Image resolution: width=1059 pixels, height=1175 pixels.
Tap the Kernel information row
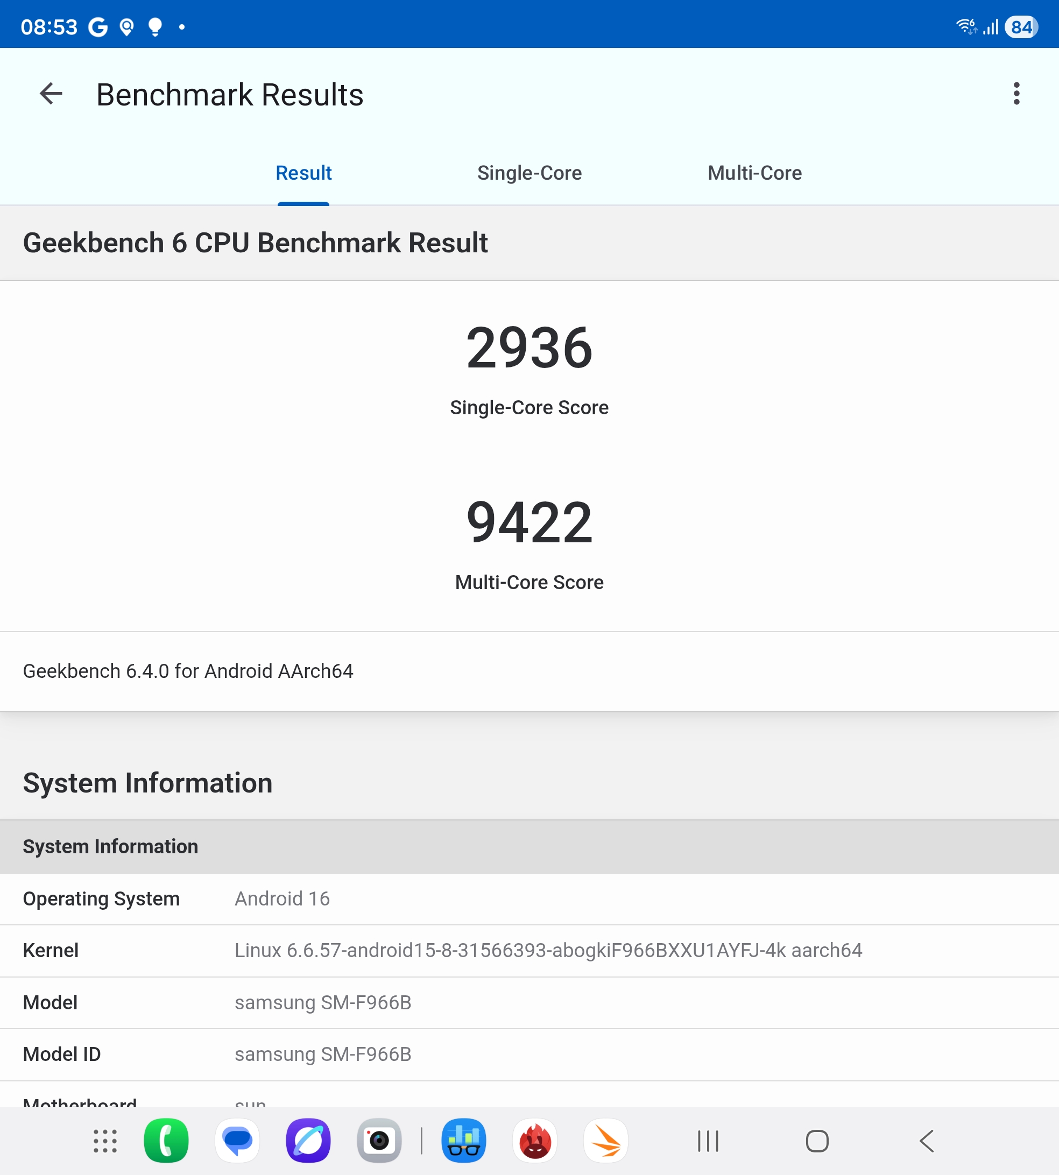[529, 951]
